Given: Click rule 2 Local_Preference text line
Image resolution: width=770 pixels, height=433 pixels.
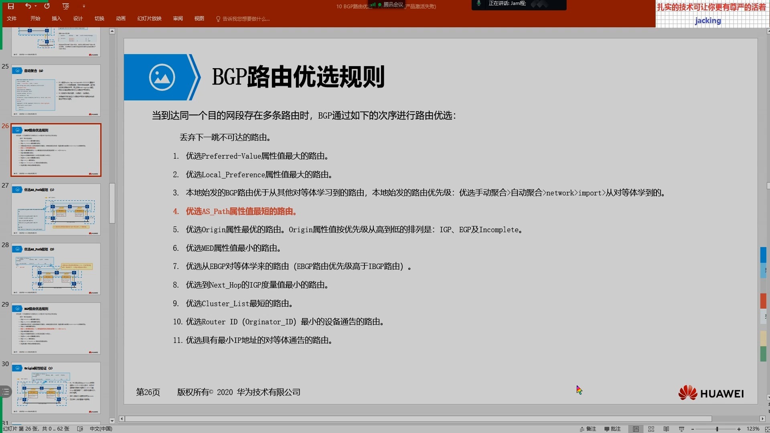Looking at the screenshot, I should (x=259, y=174).
